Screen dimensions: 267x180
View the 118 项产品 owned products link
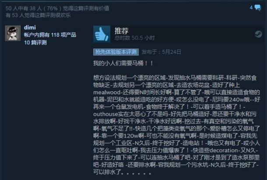[x=50, y=35]
